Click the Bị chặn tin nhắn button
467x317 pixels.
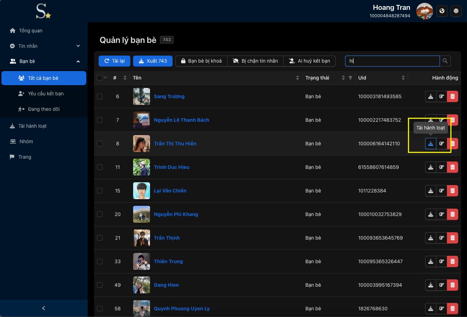255,61
